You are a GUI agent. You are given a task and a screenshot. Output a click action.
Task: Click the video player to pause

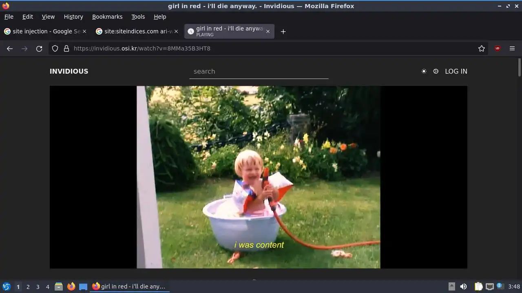259,177
